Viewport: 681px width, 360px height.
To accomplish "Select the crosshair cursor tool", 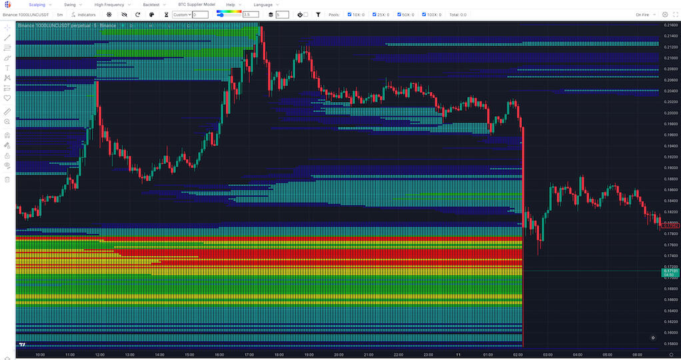I will coord(7,28).
